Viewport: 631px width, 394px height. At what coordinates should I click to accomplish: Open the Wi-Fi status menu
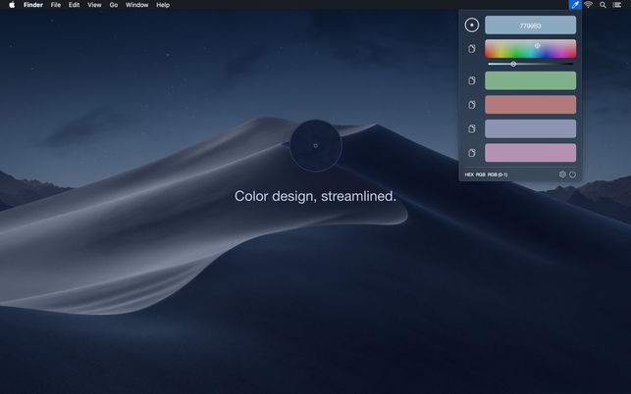pyautogui.click(x=589, y=5)
